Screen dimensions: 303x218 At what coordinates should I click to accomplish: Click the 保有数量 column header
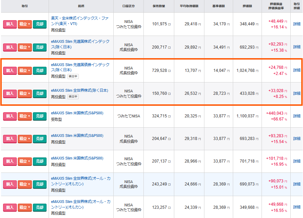tap(159, 6)
